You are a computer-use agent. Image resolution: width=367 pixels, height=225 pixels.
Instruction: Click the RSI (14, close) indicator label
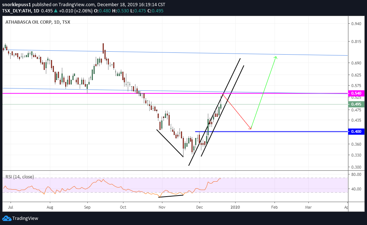[20, 177]
